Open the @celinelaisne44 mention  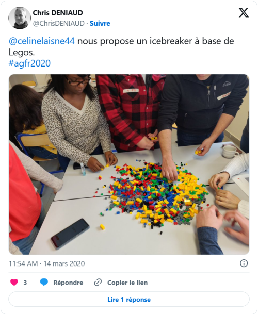pos(42,41)
